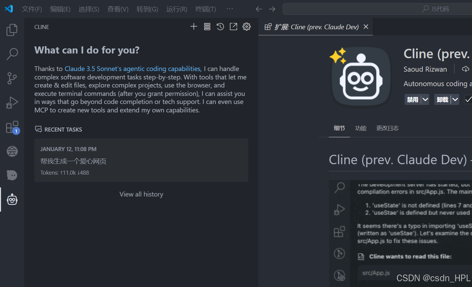
Task: Switch to the 功能 tab
Action: pyautogui.click(x=360, y=128)
